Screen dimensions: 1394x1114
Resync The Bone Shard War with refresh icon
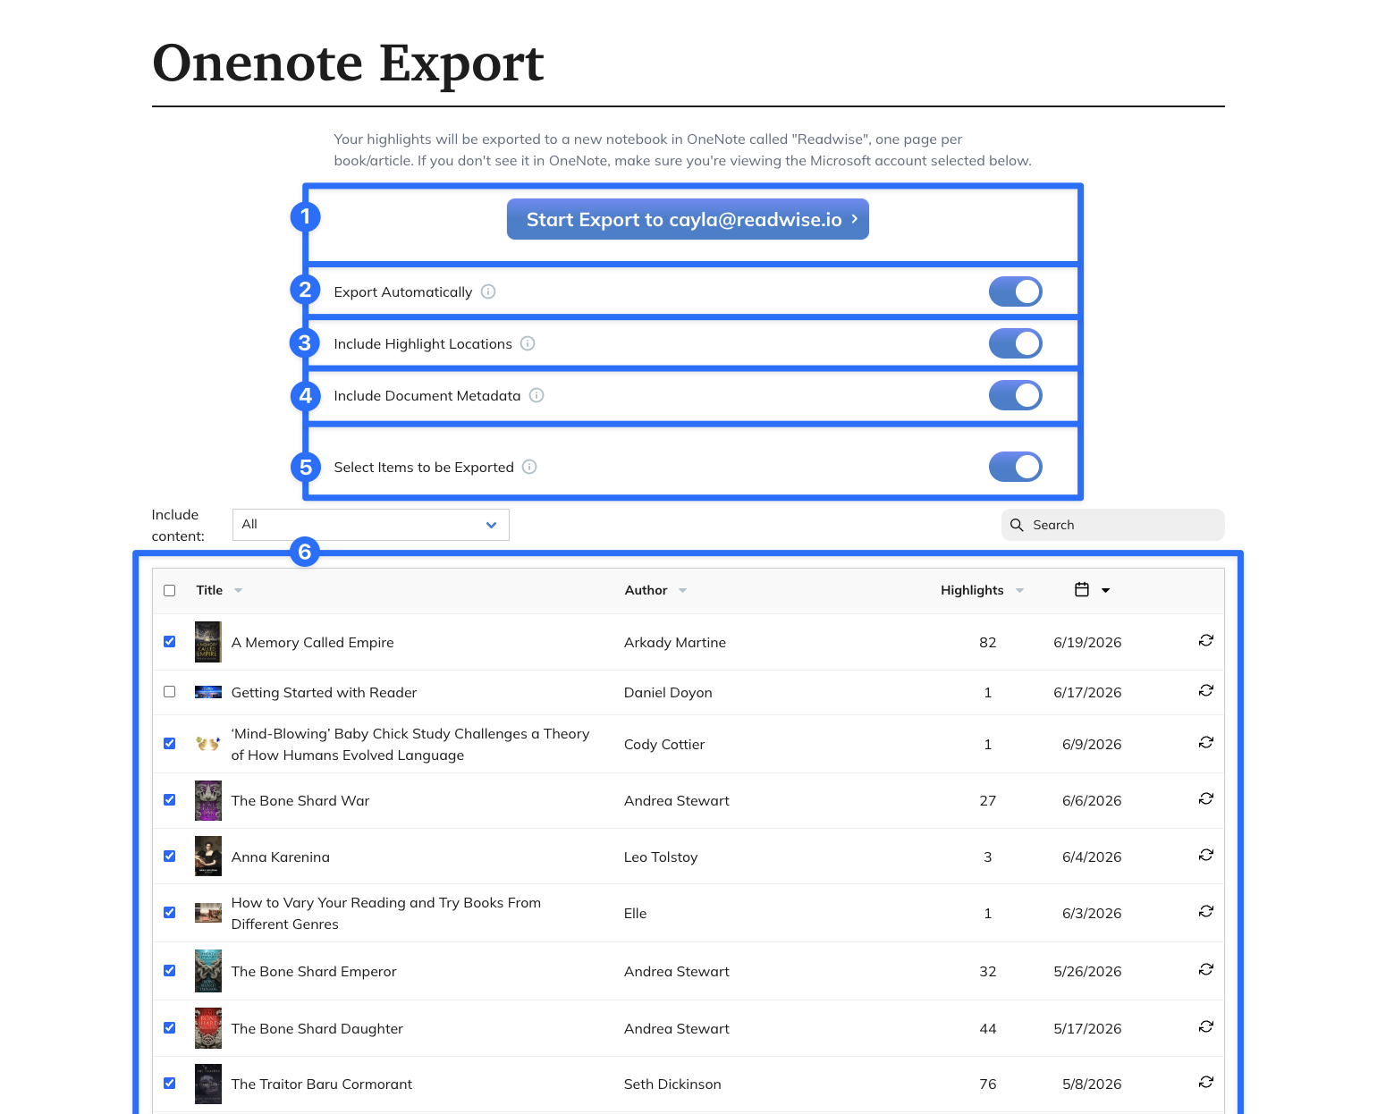coord(1206,798)
